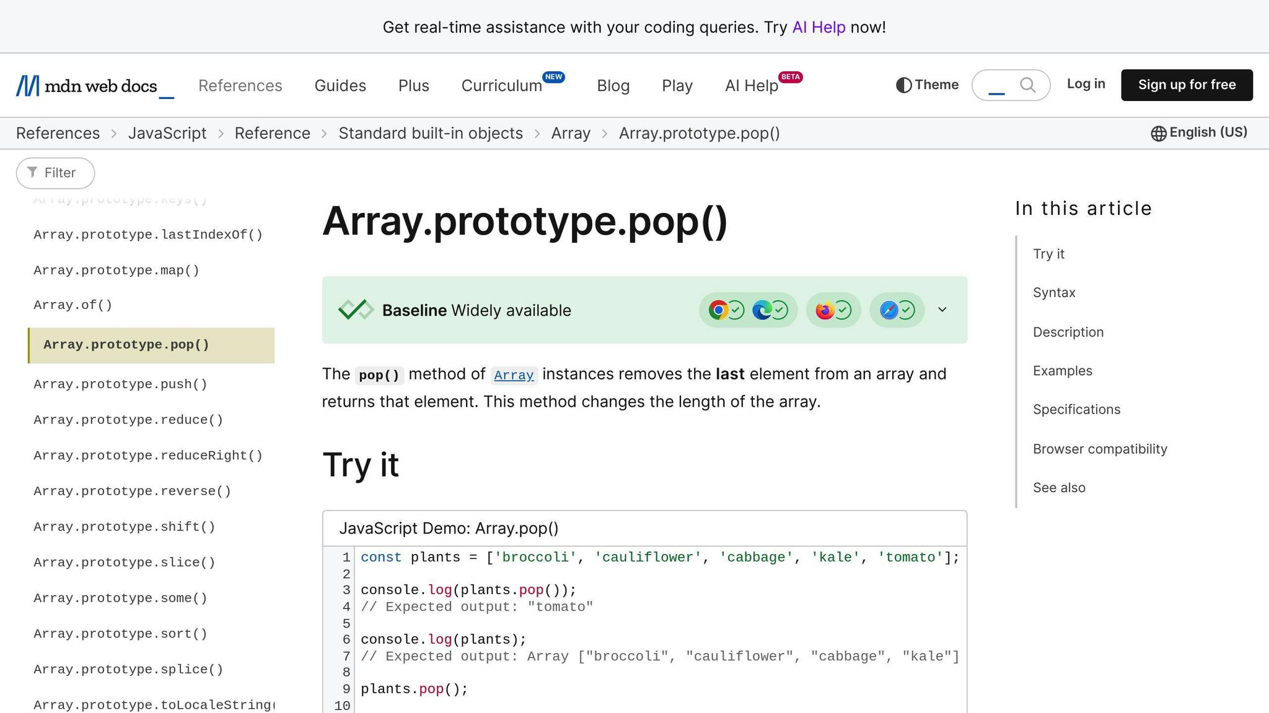
Task: Click the search magnifier icon
Action: click(1027, 85)
